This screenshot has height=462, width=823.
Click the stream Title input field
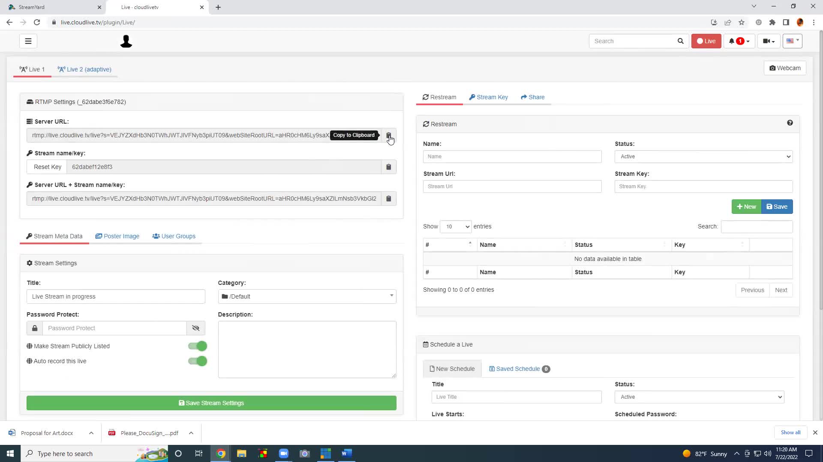click(x=116, y=296)
